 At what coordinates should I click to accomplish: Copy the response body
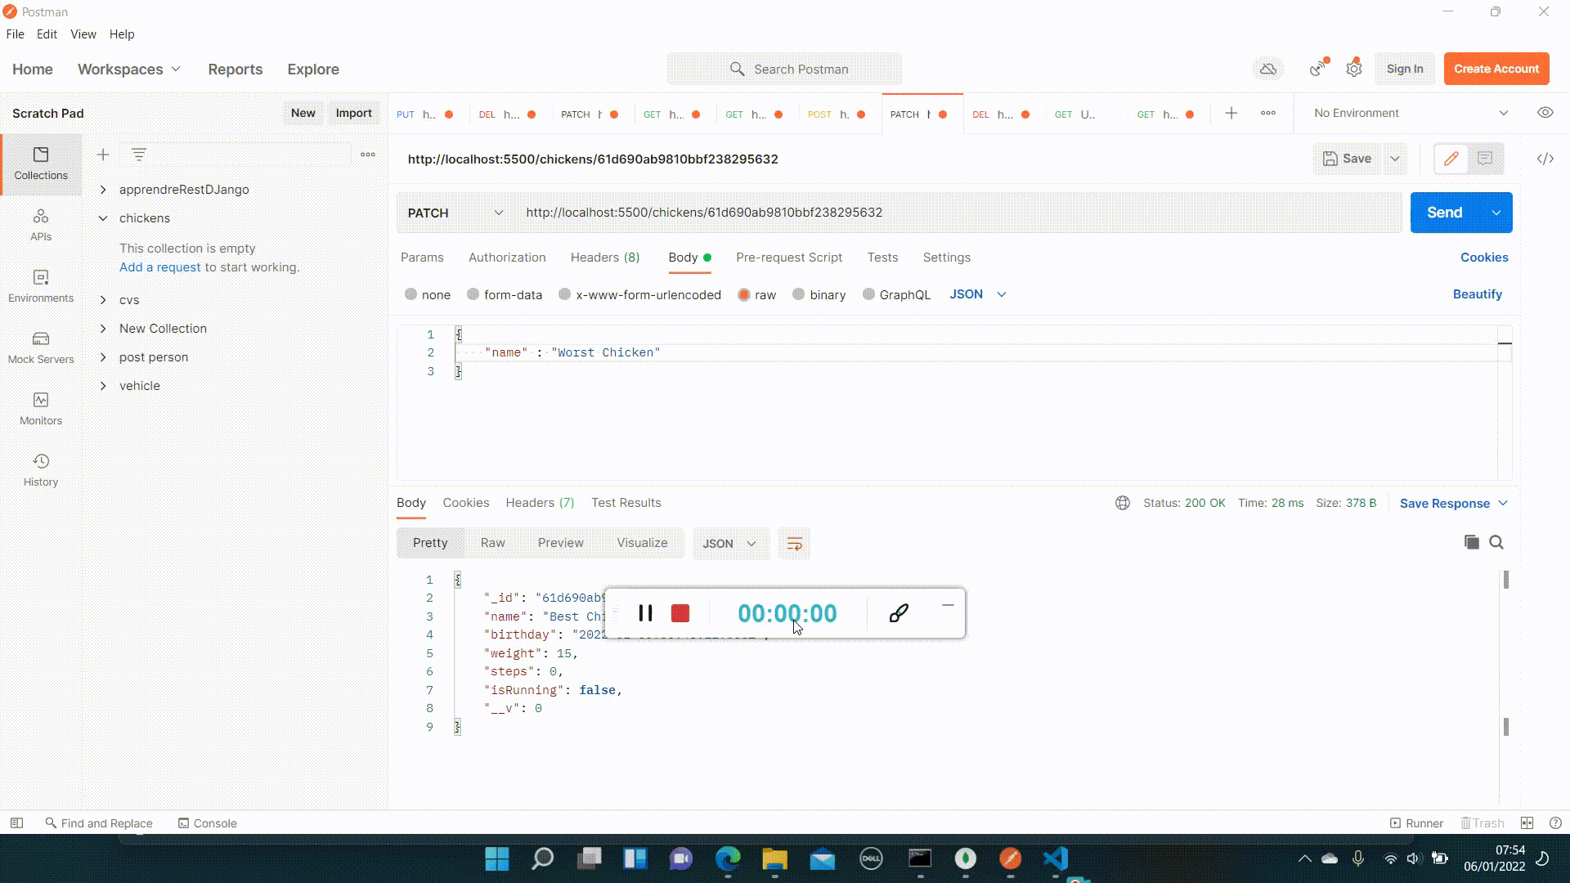pos(1471,542)
